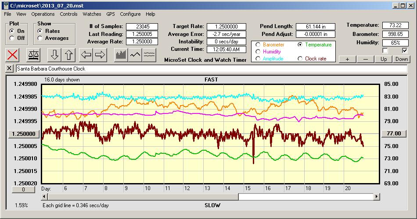Click the 1.250000 left axis button
Screen dimensions: 417x219
tap(24, 134)
